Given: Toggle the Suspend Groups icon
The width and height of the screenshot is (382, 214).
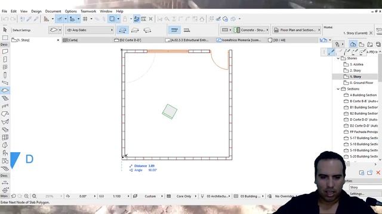Looking at the screenshot, I should [x=137, y=18].
